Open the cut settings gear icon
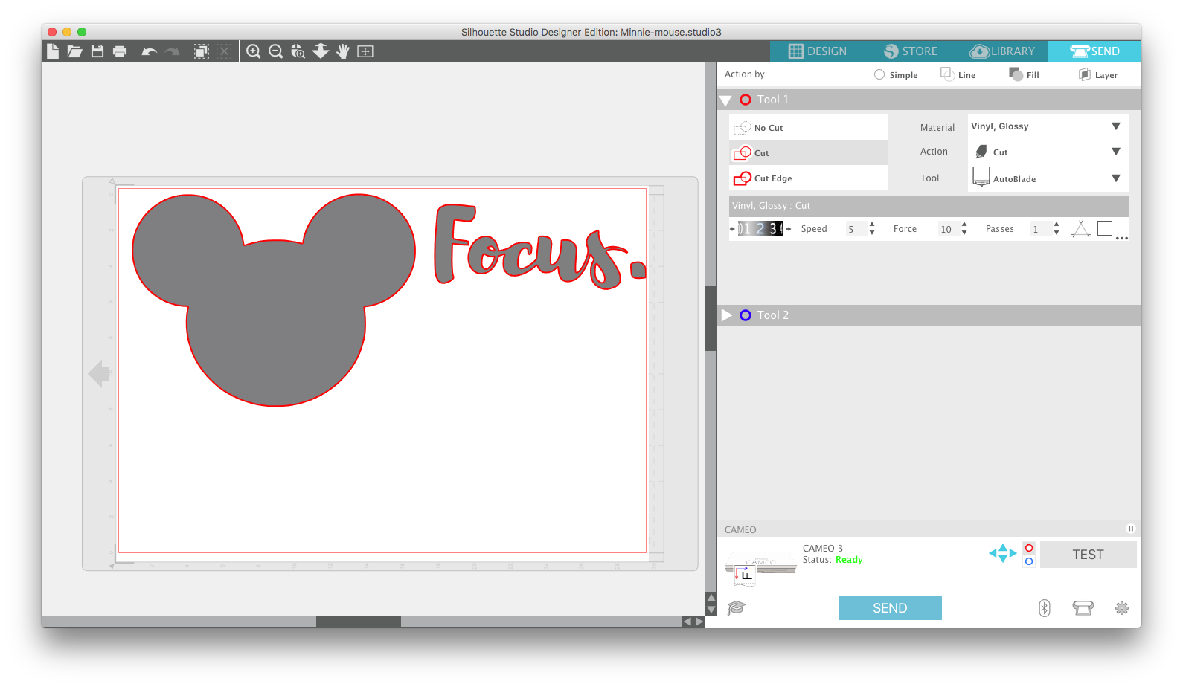Image resolution: width=1183 pixels, height=687 pixels. [1122, 608]
